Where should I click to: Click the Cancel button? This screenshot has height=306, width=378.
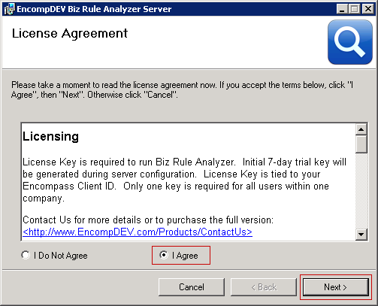tap(192, 287)
